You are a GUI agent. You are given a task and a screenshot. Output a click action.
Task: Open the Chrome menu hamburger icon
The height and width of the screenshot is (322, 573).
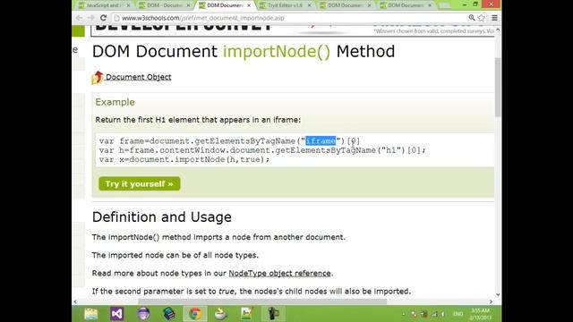tap(494, 18)
